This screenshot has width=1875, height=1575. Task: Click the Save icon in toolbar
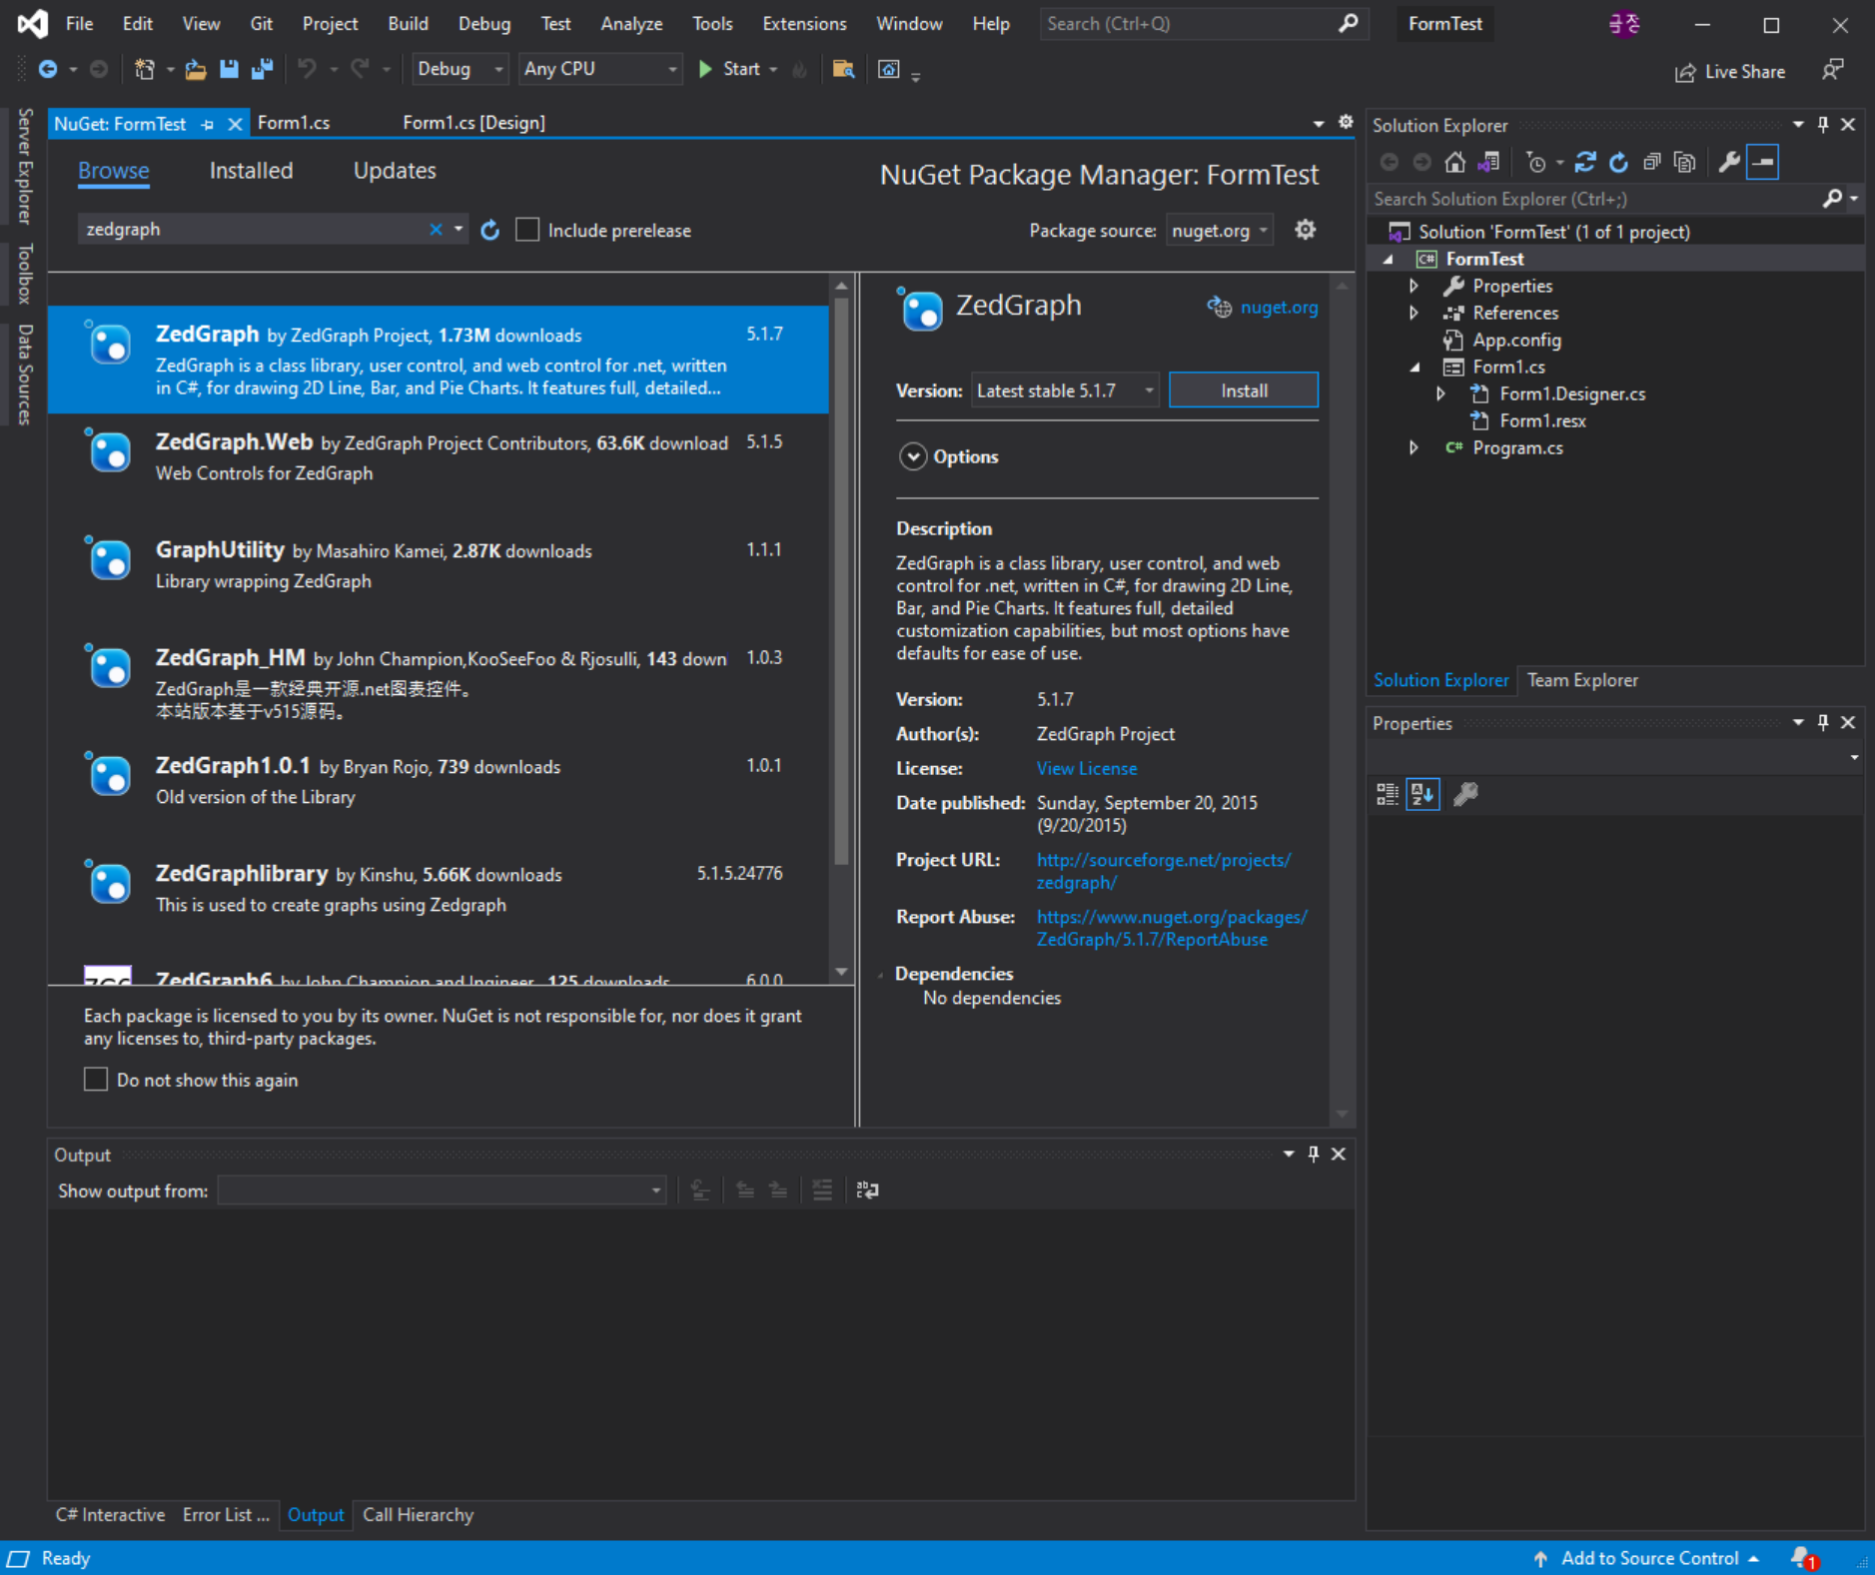tap(229, 69)
